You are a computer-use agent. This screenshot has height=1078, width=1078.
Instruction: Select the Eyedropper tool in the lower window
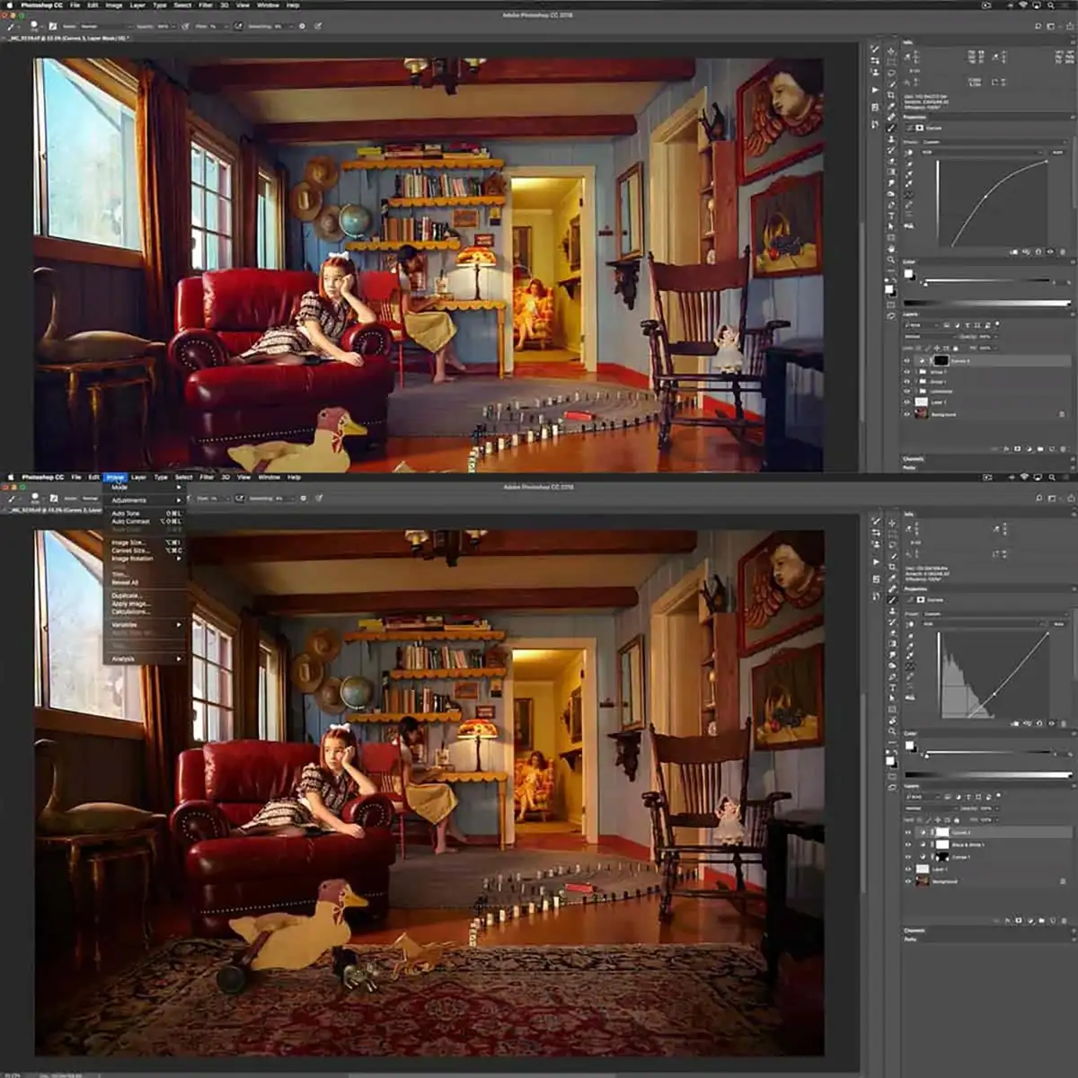[891, 578]
